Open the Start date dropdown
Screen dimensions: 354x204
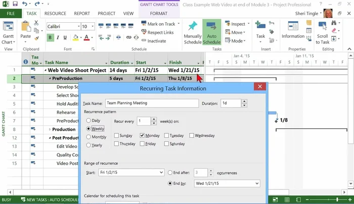pyautogui.click(x=160, y=172)
